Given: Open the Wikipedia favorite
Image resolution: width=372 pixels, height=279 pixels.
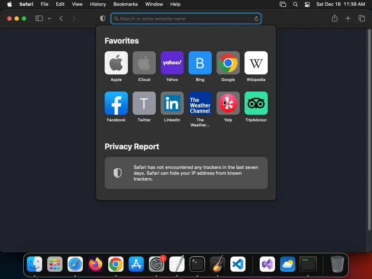Looking at the screenshot, I should (256, 63).
